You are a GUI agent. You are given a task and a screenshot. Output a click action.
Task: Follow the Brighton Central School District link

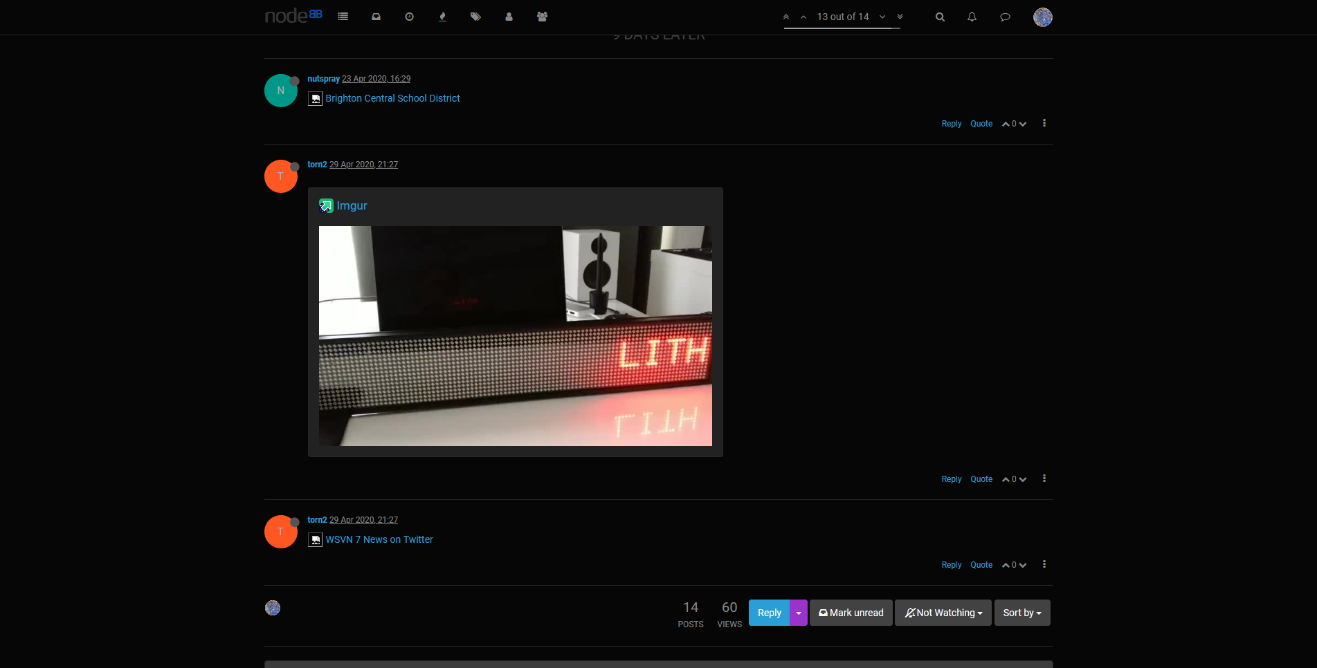pyautogui.click(x=392, y=98)
